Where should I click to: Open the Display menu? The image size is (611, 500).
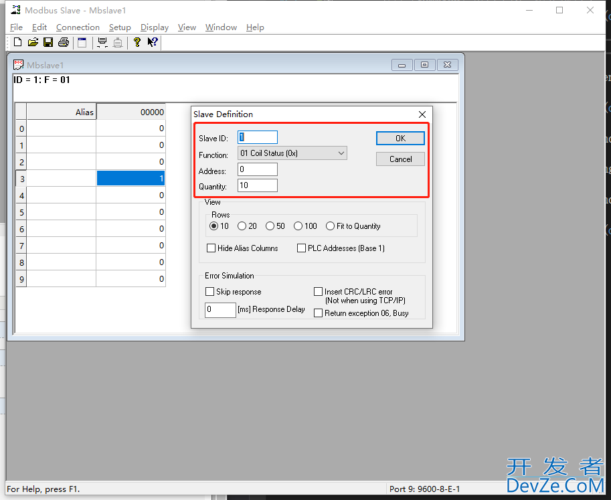click(x=155, y=27)
